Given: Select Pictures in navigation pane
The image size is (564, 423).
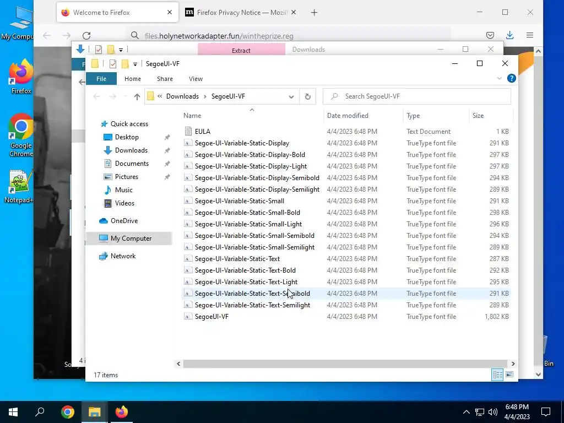Looking at the screenshot, I should [126, 177].
